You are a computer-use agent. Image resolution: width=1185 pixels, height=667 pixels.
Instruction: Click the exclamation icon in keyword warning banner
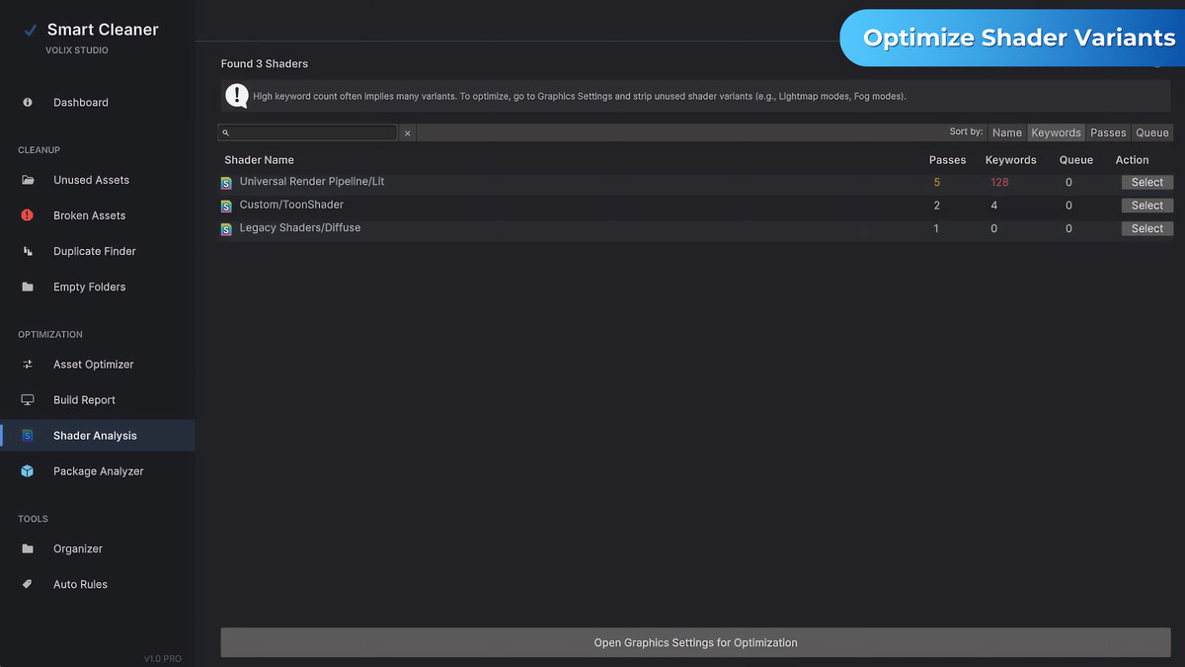click(237, 96)
